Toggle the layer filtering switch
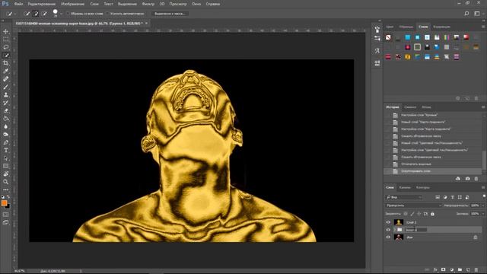The image size is (487, 274). (484, 196)
